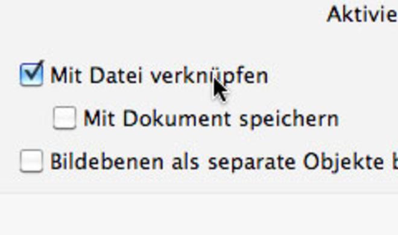The width and height of the screenshot is (398, 235).
Task: Click the word 'Objekte' in the last option
Action: [344, 161]
